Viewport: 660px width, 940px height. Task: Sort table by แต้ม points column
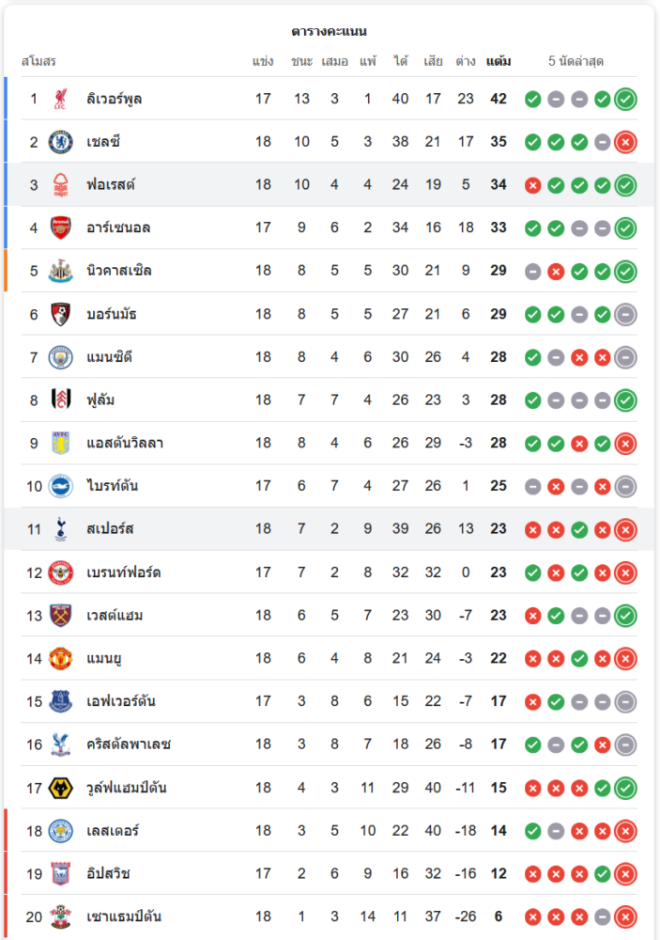[499, 62]
